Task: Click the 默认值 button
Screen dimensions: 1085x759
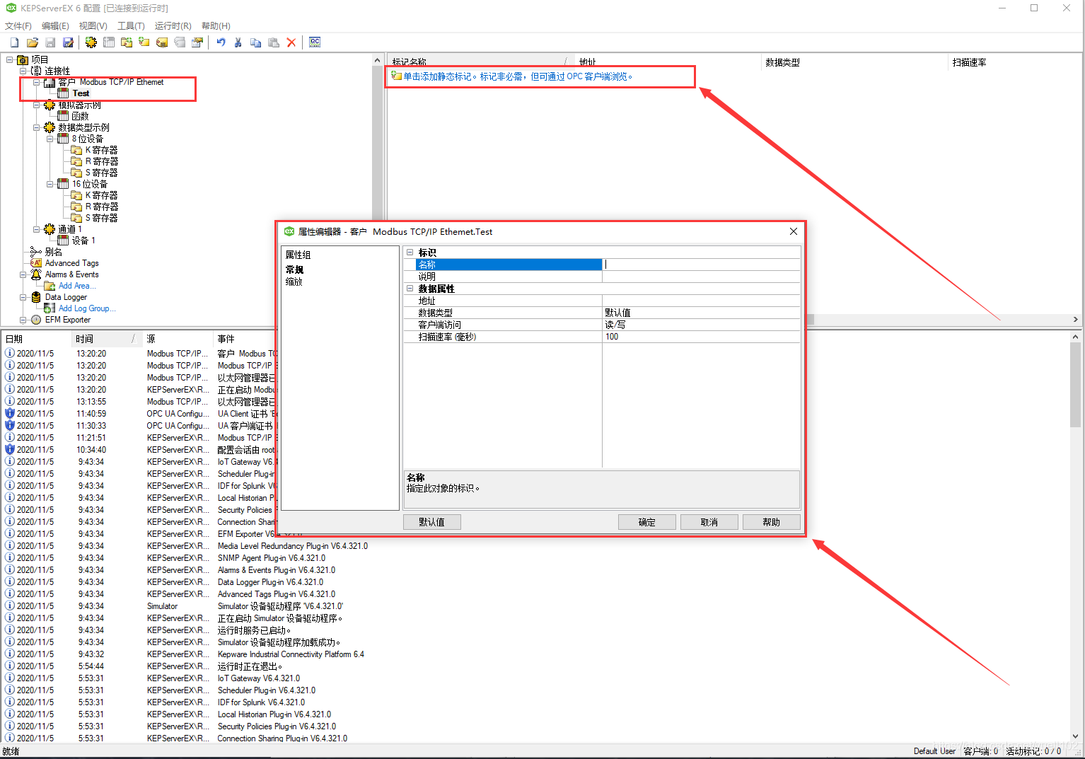Action: point(432,522)
